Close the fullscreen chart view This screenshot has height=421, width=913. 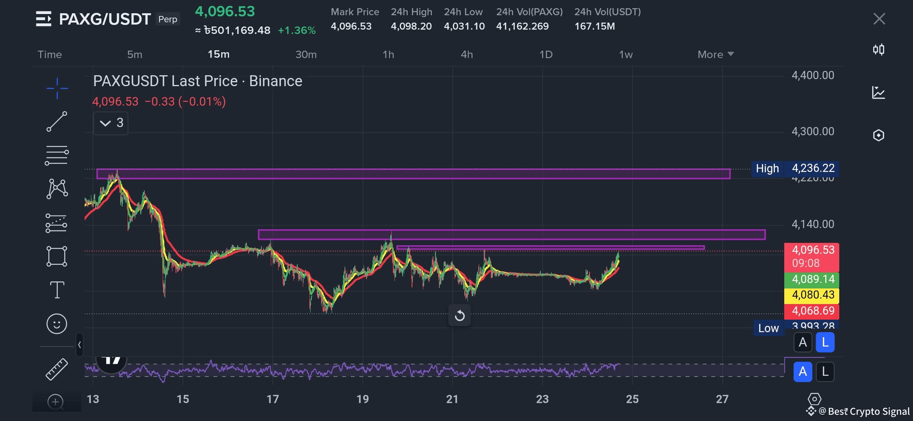[x=879, y=19]
